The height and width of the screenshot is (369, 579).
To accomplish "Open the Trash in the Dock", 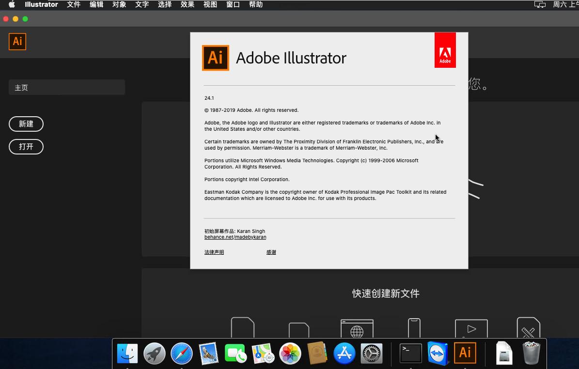I will (532, 354).
